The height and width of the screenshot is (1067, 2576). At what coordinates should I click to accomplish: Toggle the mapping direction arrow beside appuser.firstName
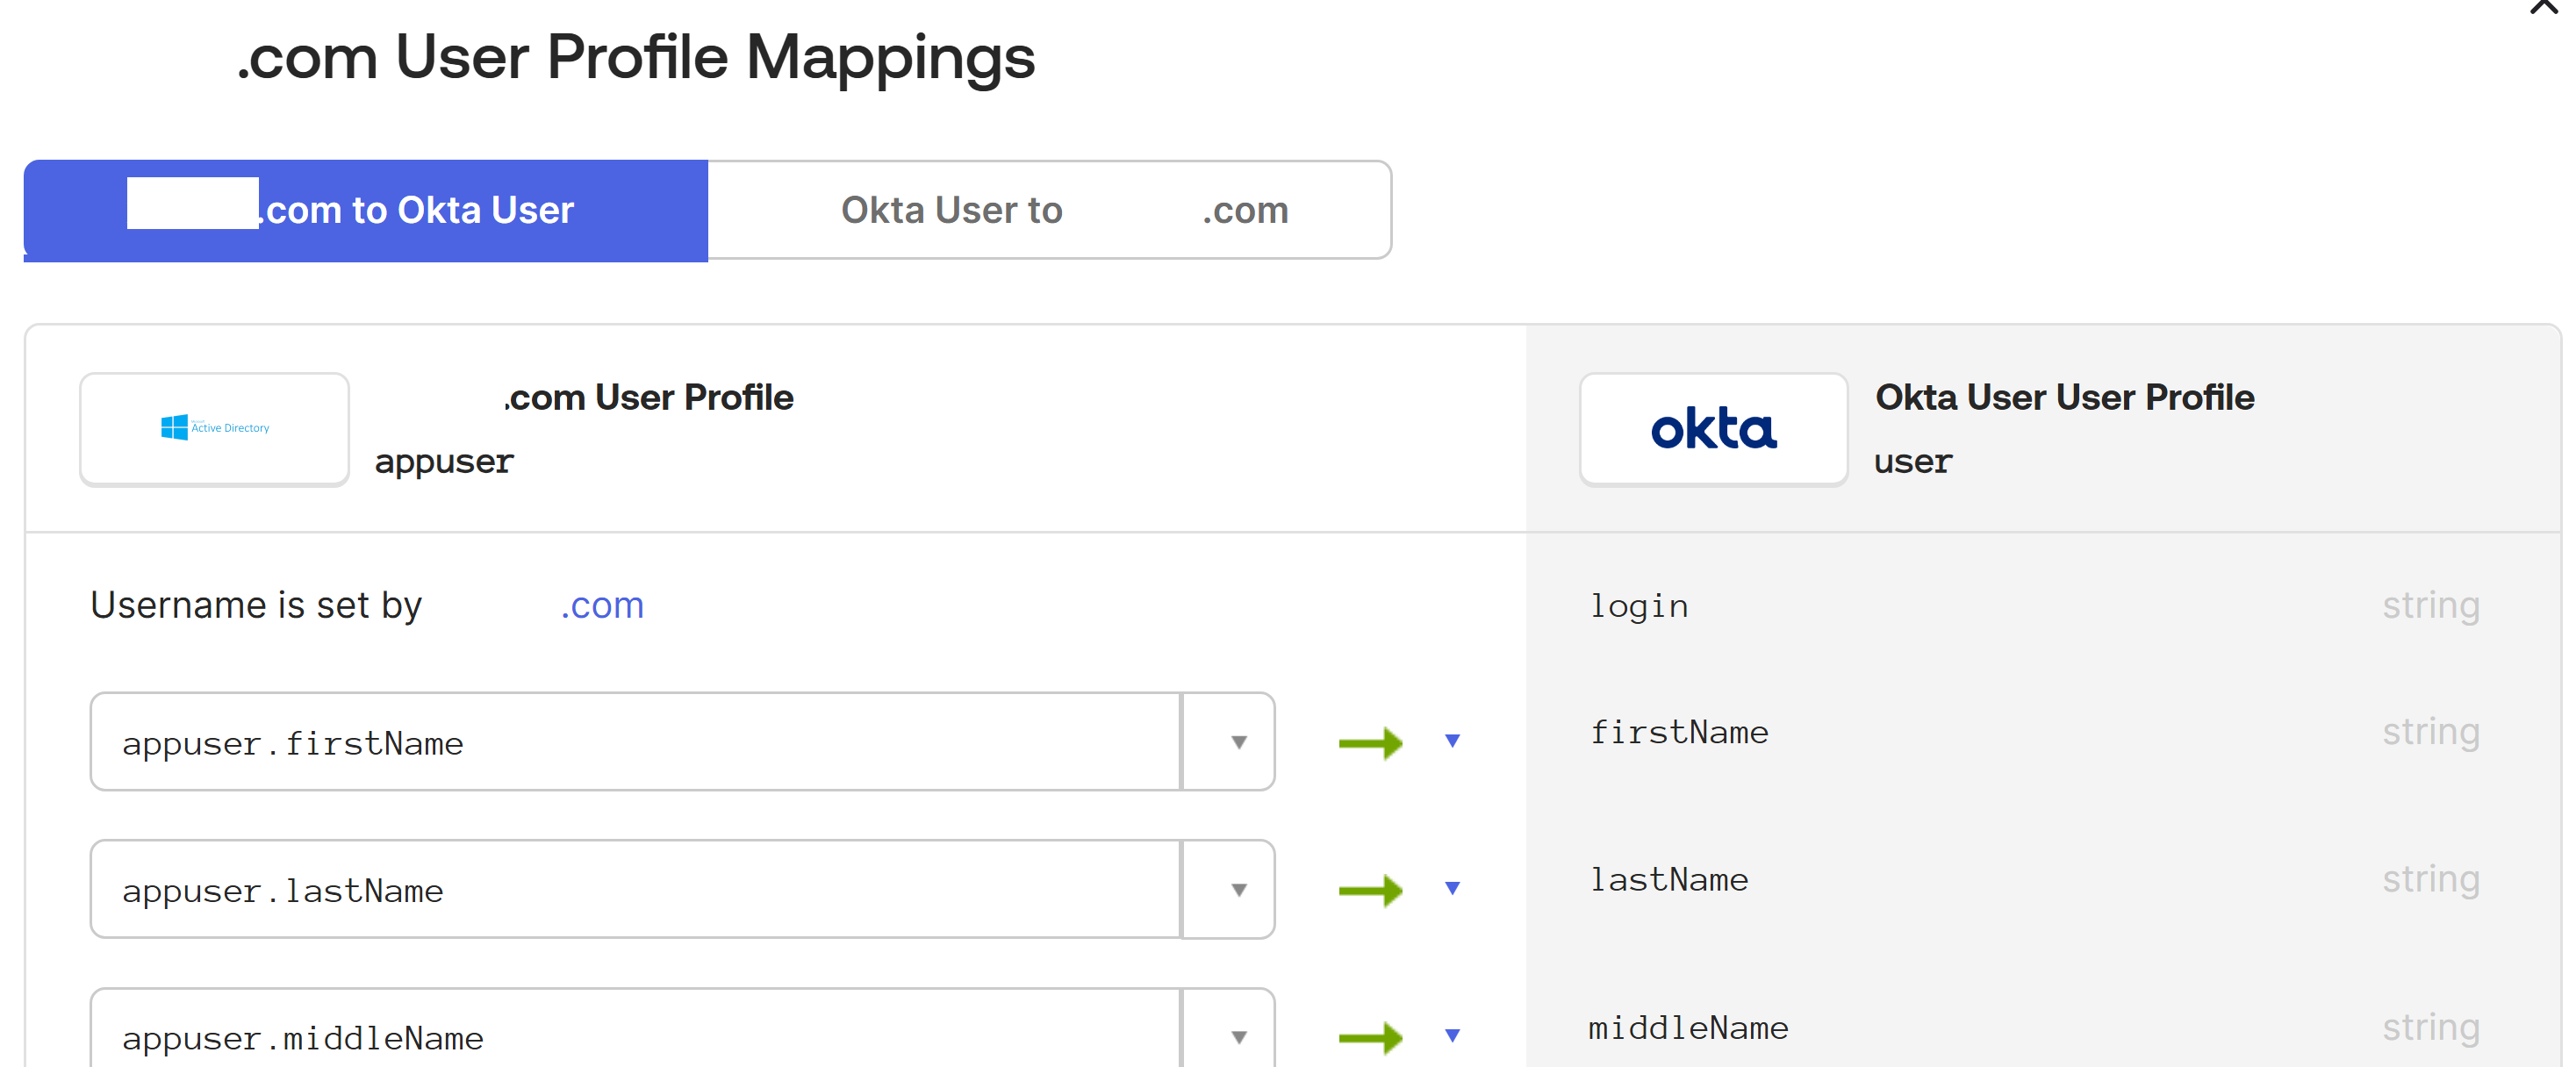[1452, 741]
